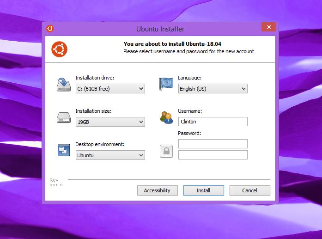Focus the confirm Password field below the first one

pos(213,155)
